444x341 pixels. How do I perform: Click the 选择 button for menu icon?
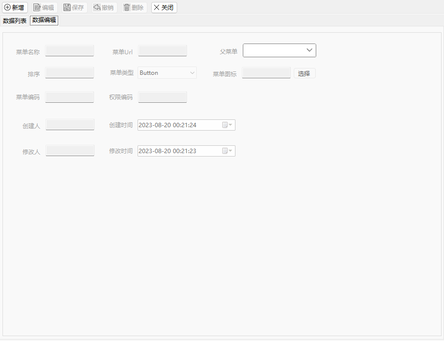pos(304,73)
